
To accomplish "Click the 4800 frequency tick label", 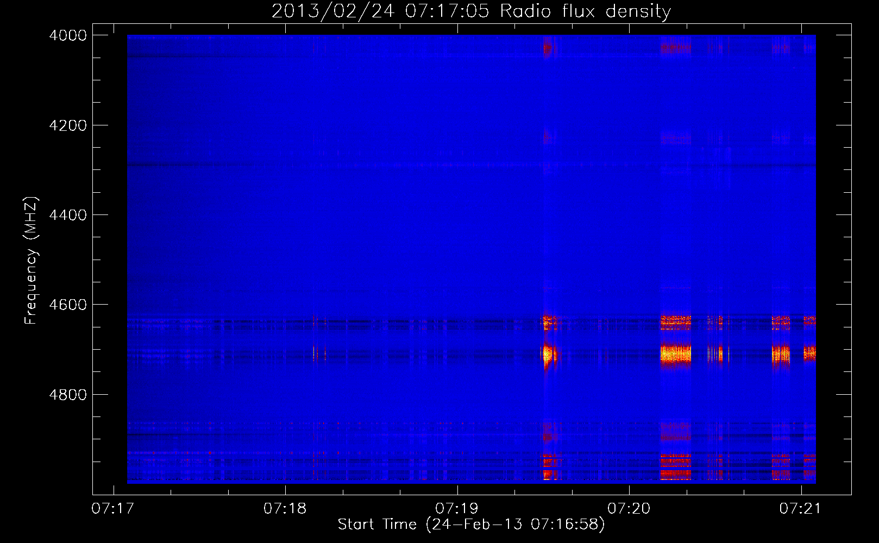I will point(68,395).
